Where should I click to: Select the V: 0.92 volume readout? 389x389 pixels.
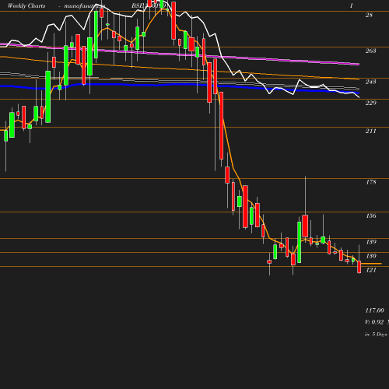pyautogui.click(x=374, y=322)
